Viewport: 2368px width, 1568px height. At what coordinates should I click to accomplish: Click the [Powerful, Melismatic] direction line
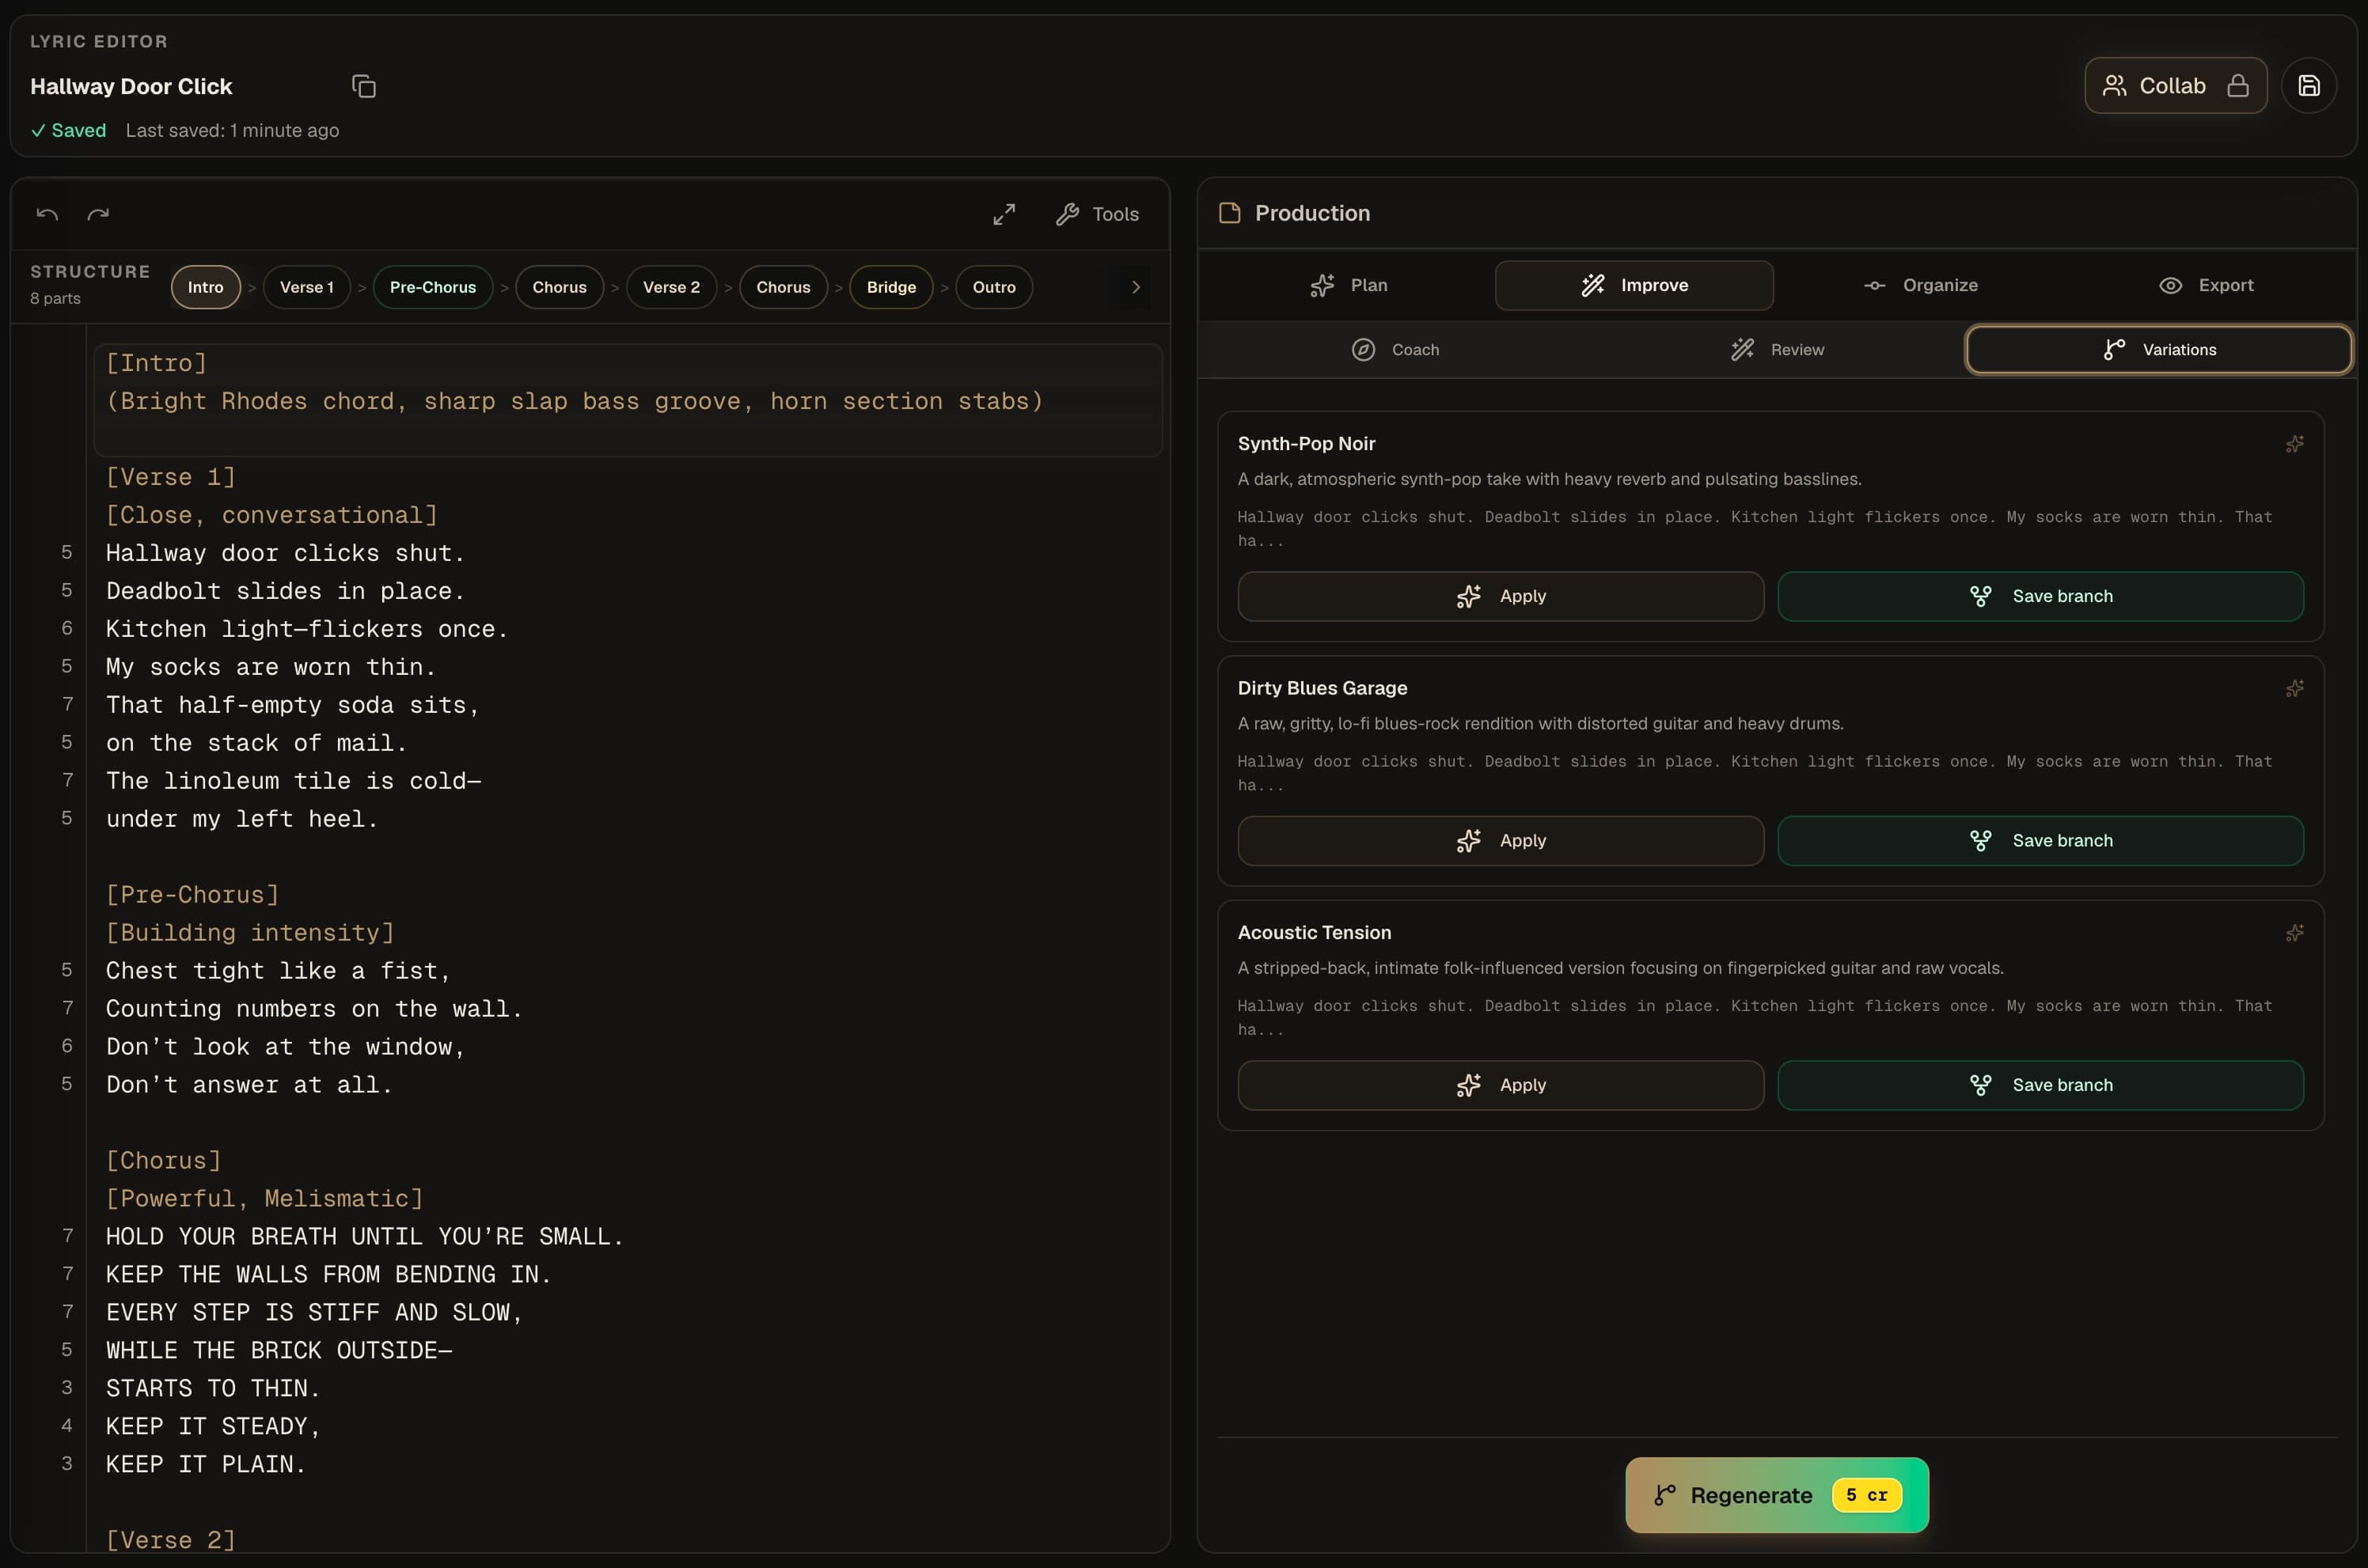click(x=264, y=1199)
